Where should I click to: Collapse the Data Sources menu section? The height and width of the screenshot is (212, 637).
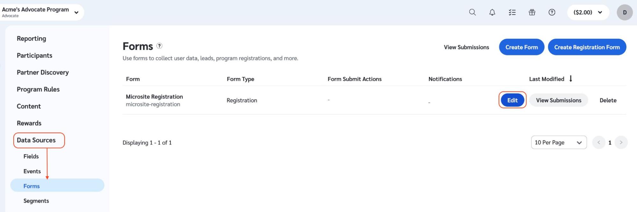[x=36, y=140]
